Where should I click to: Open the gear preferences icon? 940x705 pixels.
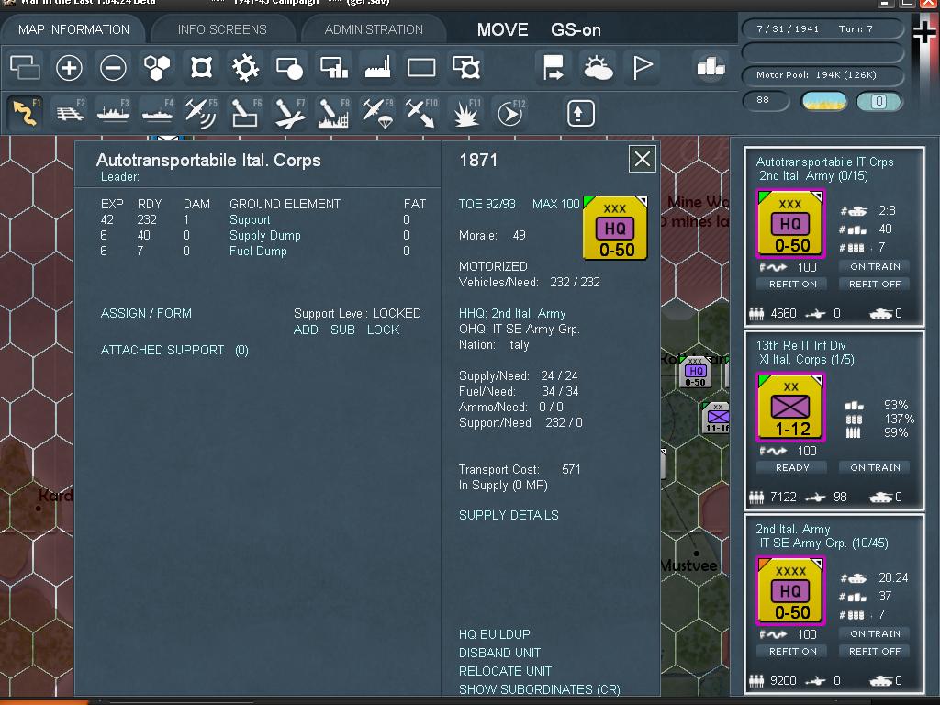[245, 67]
